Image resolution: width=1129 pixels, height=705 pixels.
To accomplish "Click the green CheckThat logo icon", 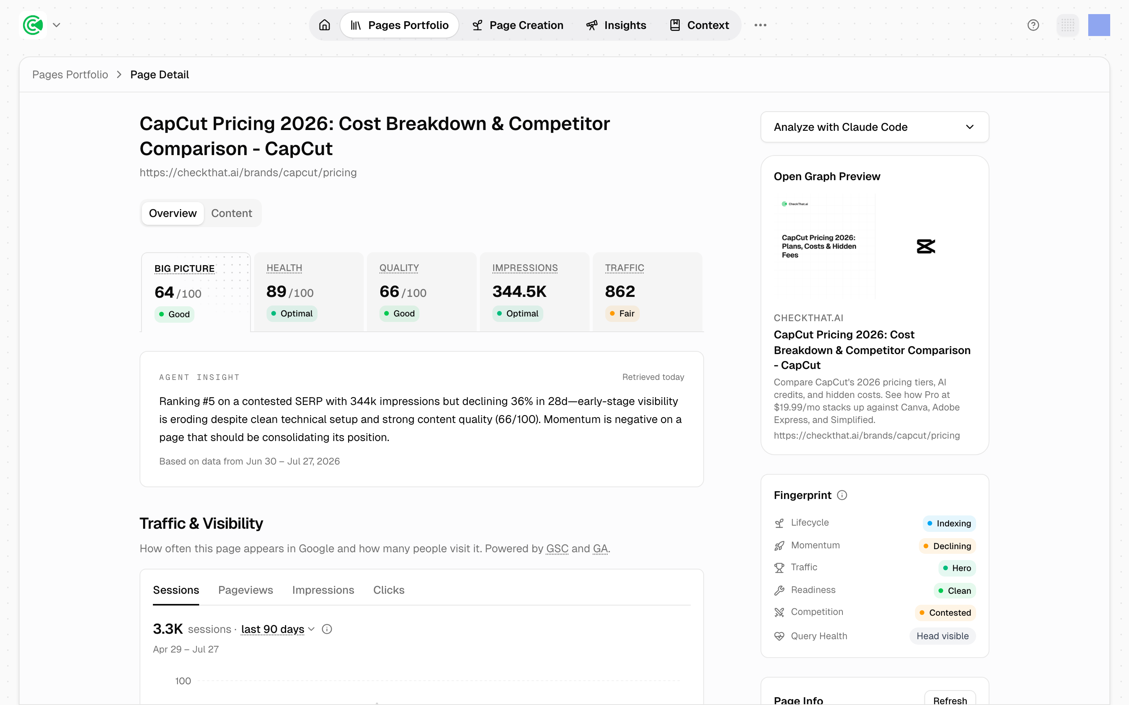I will click(x=33, y=25).
